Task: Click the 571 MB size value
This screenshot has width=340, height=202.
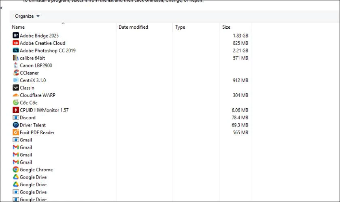Action: point(240,58)
